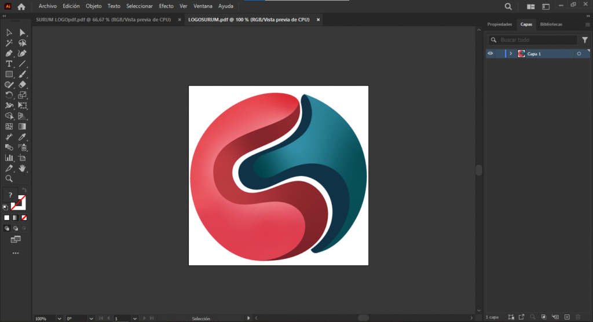This screenshot has height=322, width=593.
Task: Open the layer filter funnel icon
Action: (x=584, y=40)
